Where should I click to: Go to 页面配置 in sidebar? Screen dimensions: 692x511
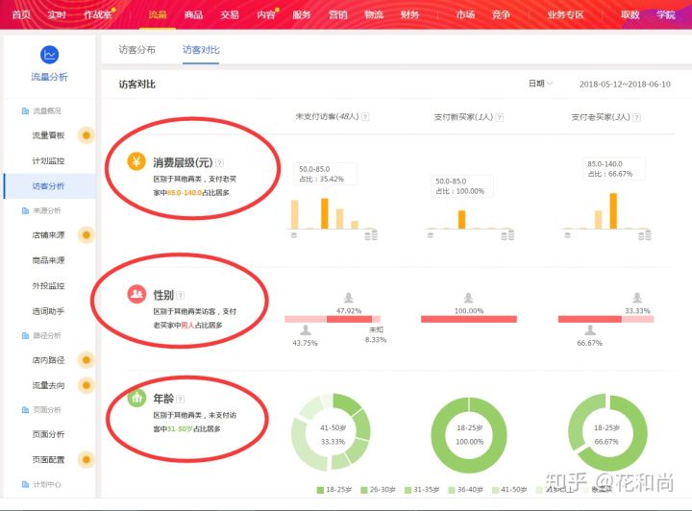[48, 459]
